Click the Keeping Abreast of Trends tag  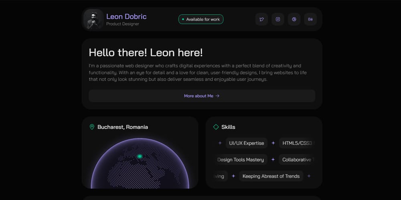coord(271,176)
